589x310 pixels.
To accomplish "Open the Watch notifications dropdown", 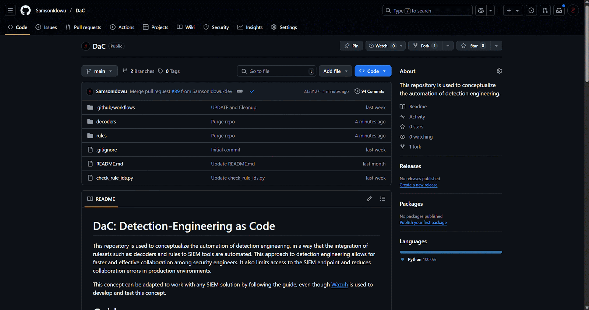I will 385,46.
